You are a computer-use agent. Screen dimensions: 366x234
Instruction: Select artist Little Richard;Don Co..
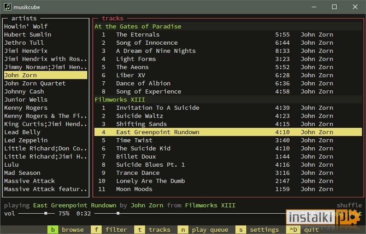tap(46, 148)
